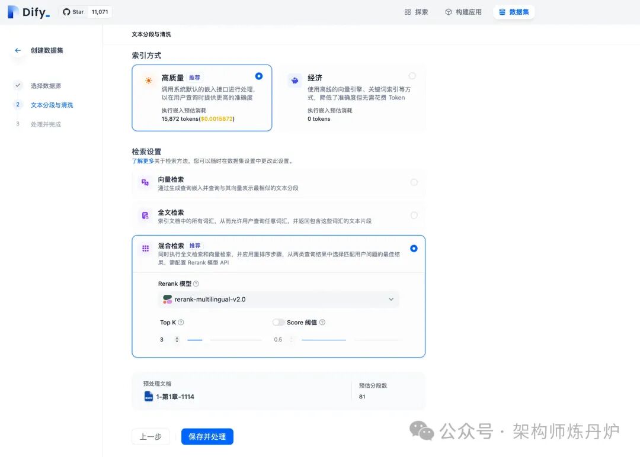The height and width of the screenshot is (457, 640).
Task: Click the checkmark icon for 选择数据源
Action: [18, 86]
